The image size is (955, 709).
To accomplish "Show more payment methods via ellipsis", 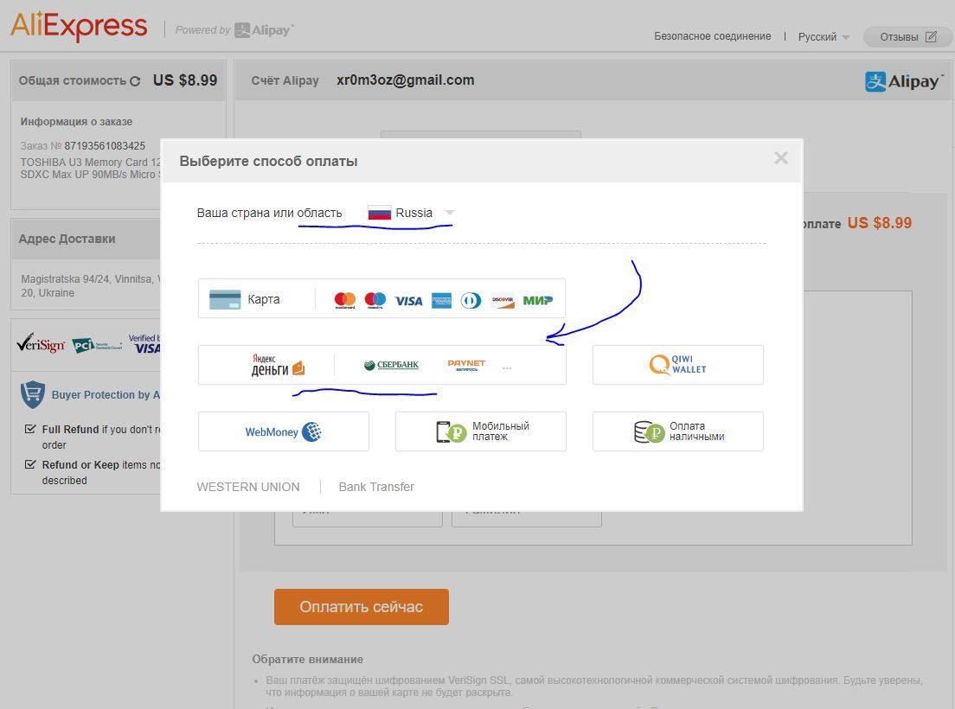I will (507, 367).
